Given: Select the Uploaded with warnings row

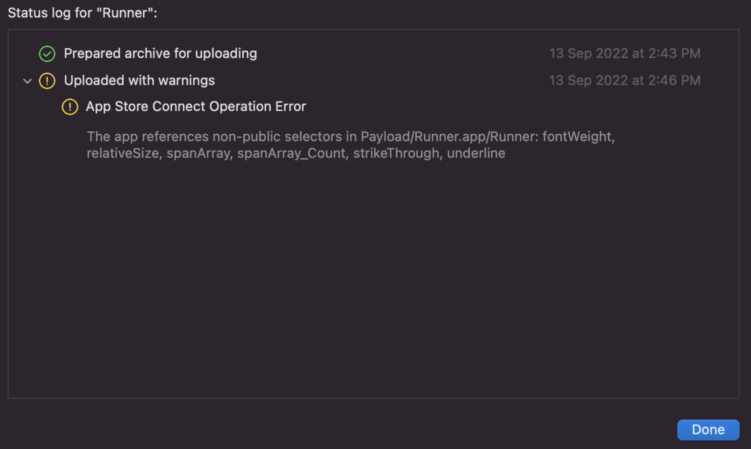Looking at the screenshot, I should tap(139, 81).
